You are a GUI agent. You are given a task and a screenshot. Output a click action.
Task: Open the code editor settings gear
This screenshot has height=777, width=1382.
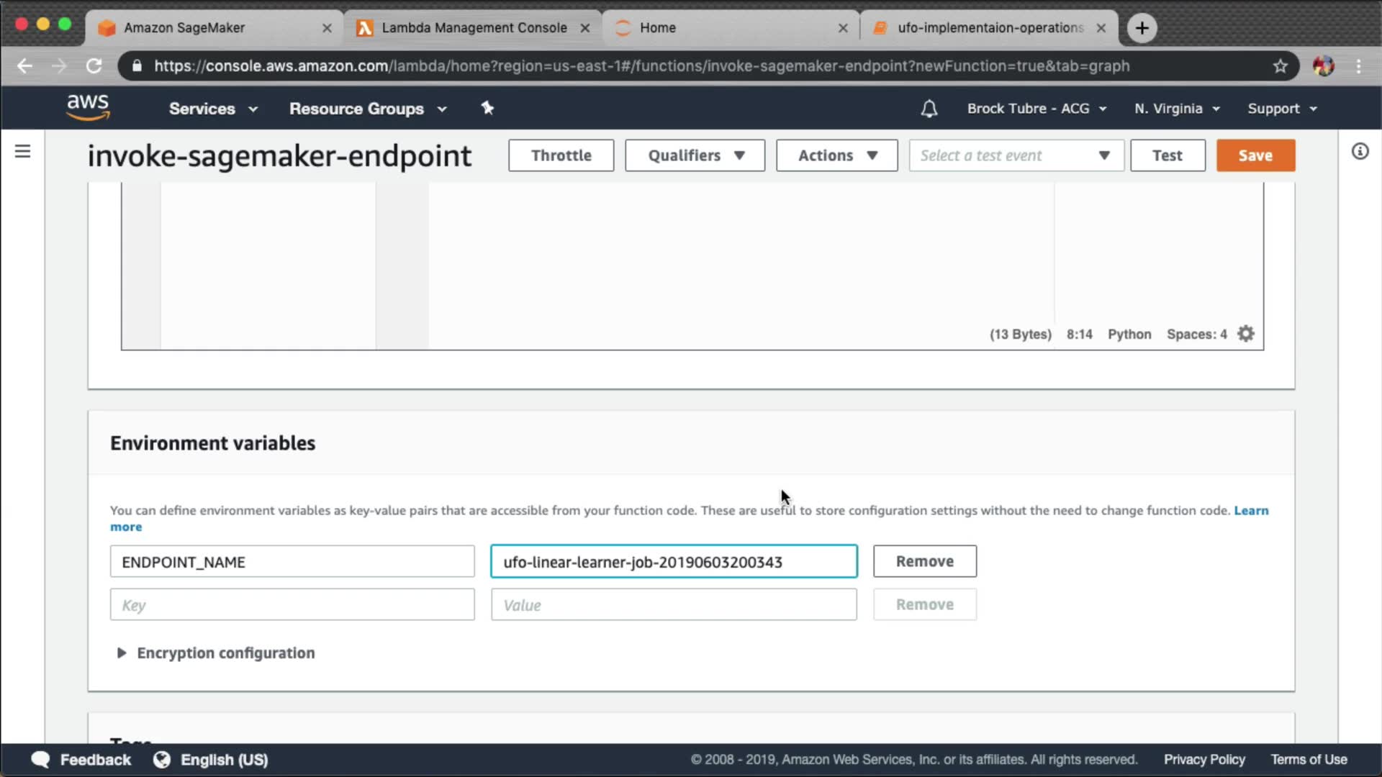tap(1246, 334)
